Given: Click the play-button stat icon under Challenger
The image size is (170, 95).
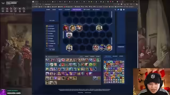Looking at the screenshot, I should 11,9.
